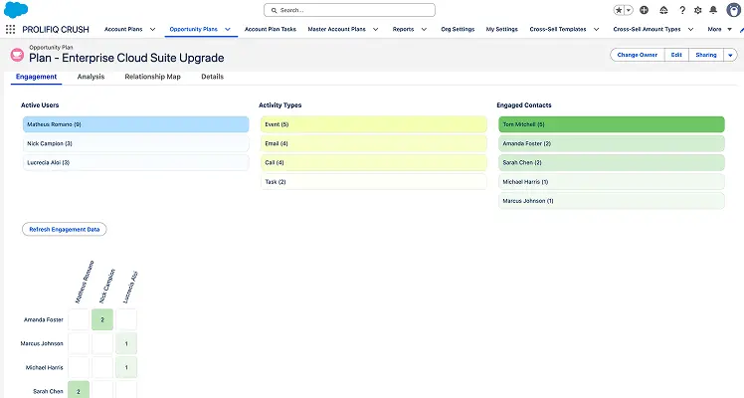This screenshot has width=744, height=398.
Task: Filter by Call (4) activity type
Action: [x=374, y=163]
